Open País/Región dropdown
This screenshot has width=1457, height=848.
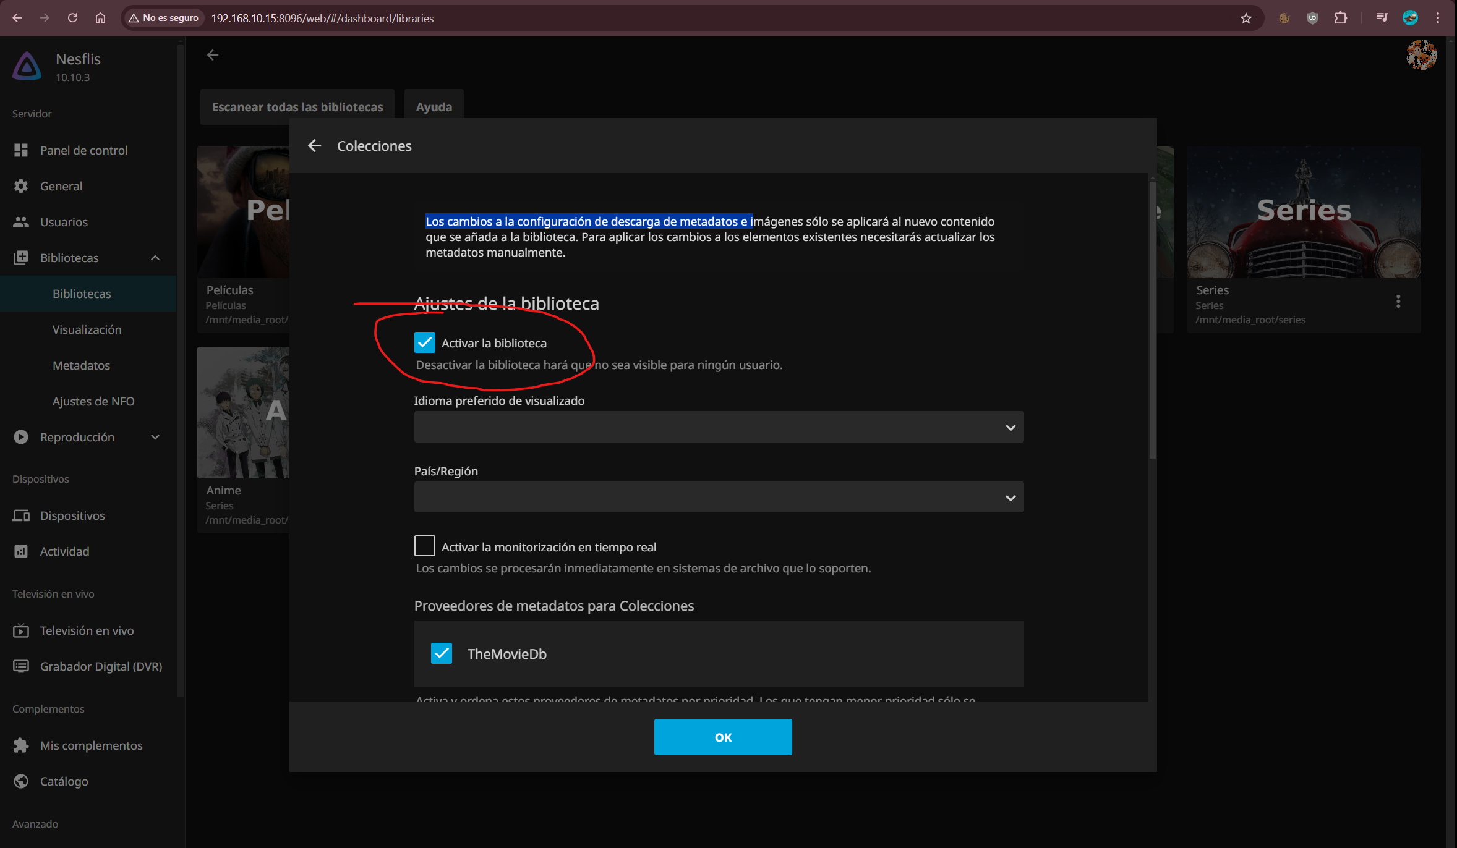tap(719, 498)
